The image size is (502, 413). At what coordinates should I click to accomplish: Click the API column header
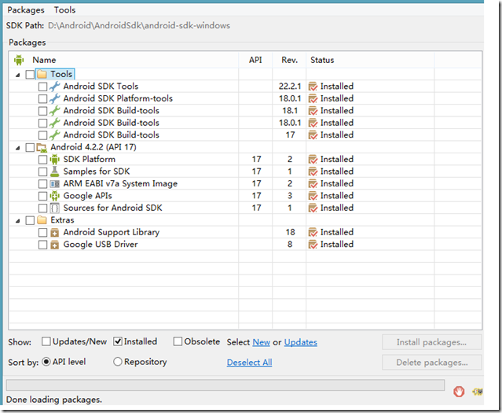[x=255, y=60]
